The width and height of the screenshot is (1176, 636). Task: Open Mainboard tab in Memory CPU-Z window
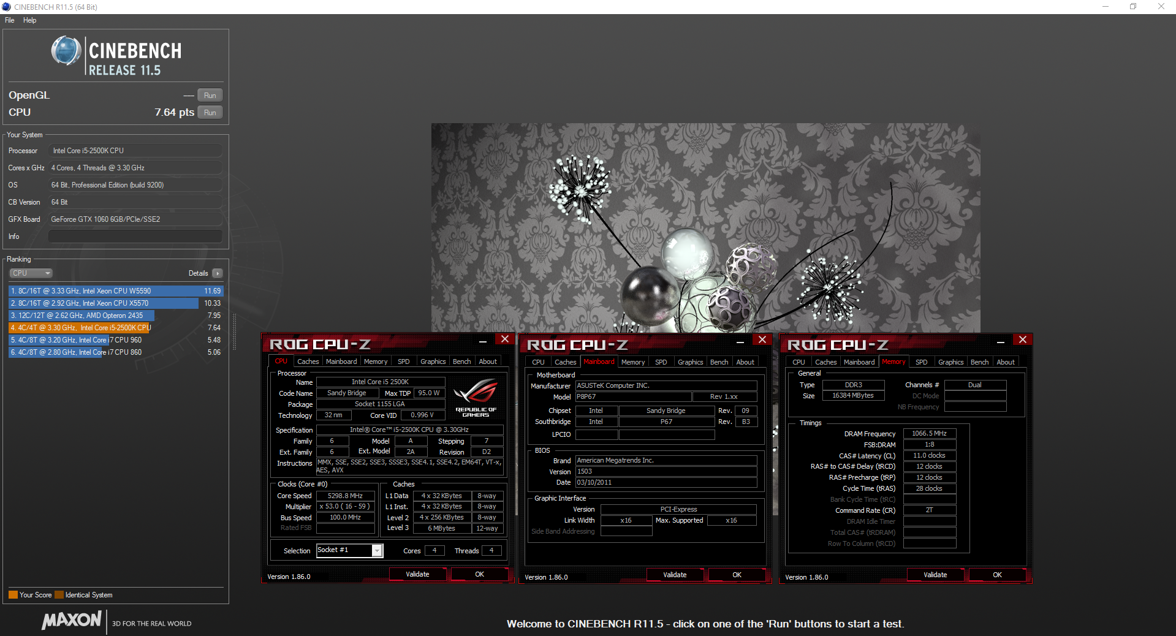859,362
